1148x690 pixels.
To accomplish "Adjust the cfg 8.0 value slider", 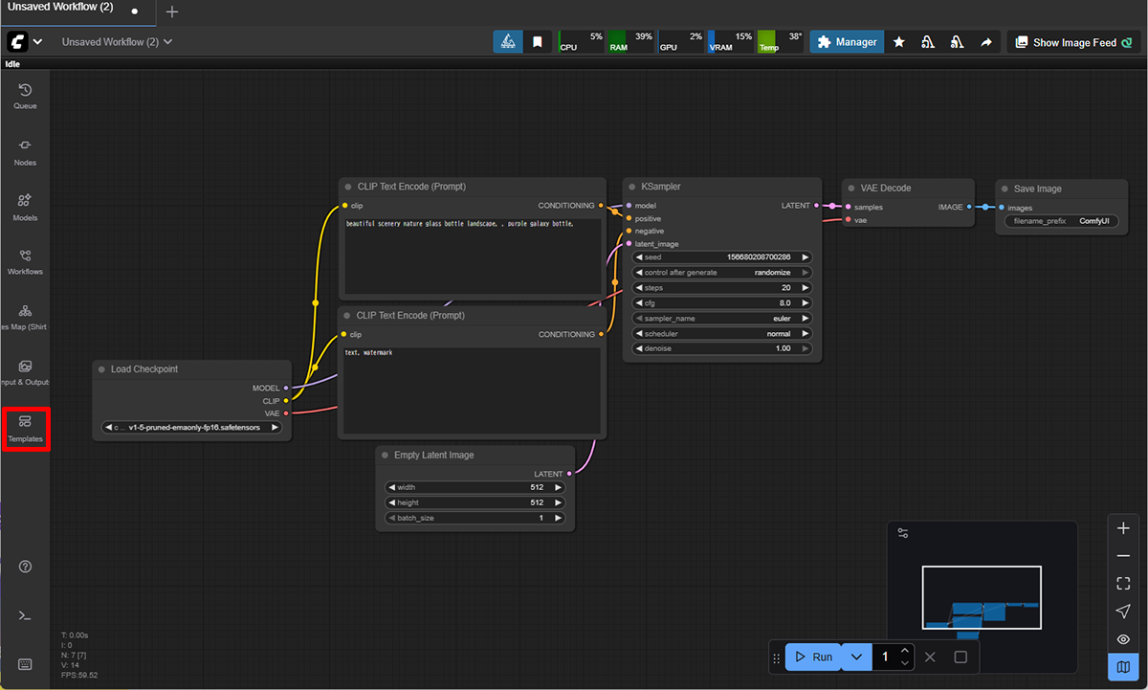I will (x=722, y=303).
